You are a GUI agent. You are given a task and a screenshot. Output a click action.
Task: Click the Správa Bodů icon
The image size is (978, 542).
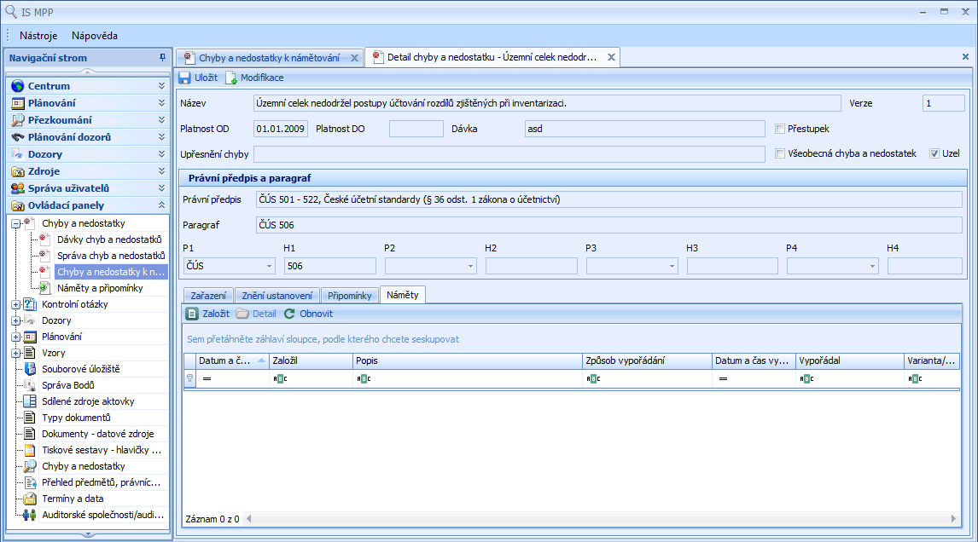tap(30, 385)
